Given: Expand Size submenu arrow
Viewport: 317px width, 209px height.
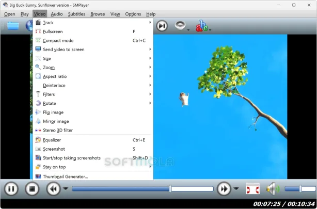Looking at the screenshot, I should click(150, 58).
